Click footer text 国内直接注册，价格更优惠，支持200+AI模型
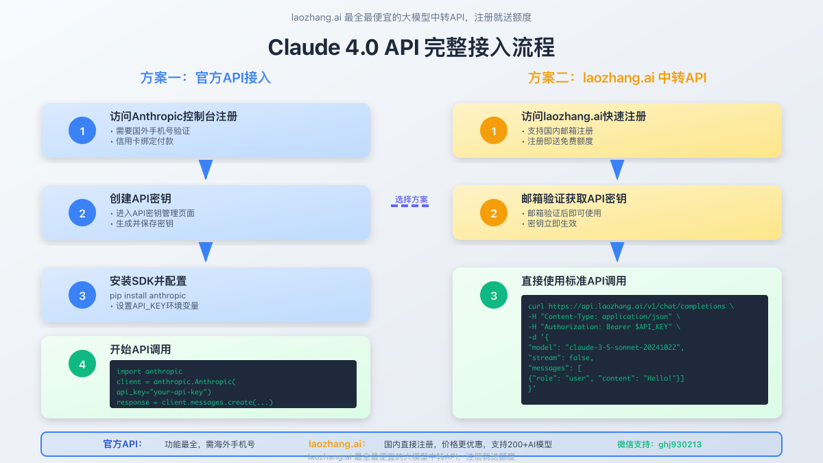 [468, 444]
